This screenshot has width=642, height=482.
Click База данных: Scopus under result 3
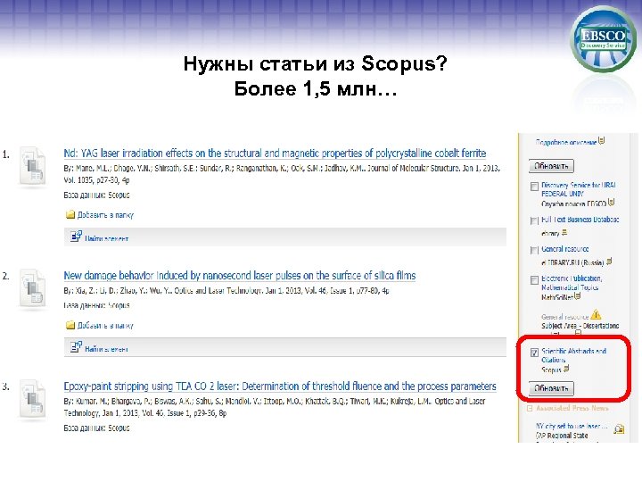(96, 428)
